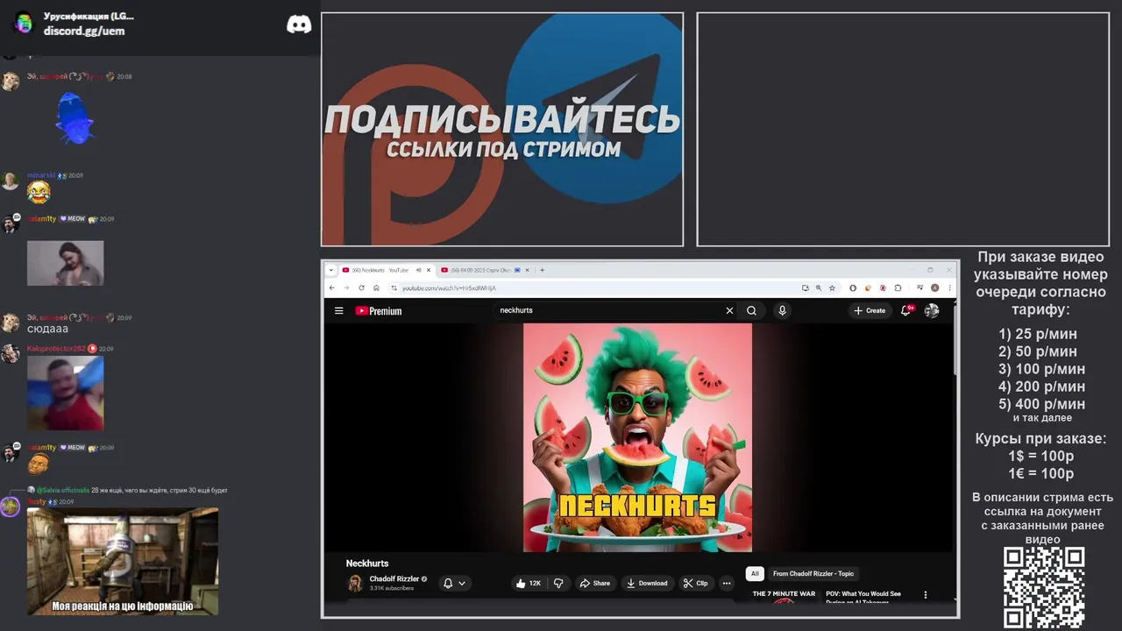Click the YouTube Premium logo
1122x631 pixels.
(379, 310)
